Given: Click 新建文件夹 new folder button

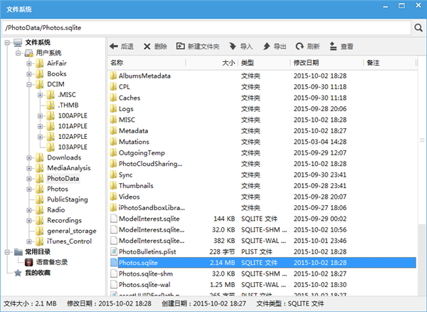Looking at the screenshot, I should 198,46.
